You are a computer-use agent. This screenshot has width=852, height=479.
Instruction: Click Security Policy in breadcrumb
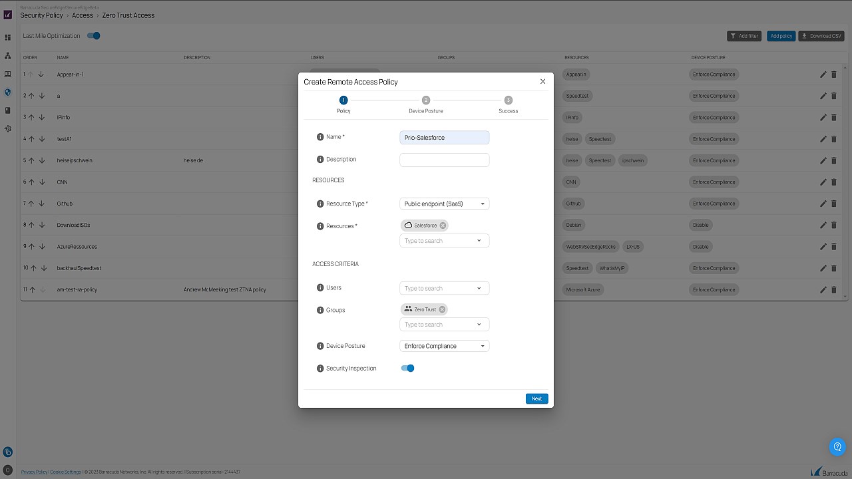point(41,15)
